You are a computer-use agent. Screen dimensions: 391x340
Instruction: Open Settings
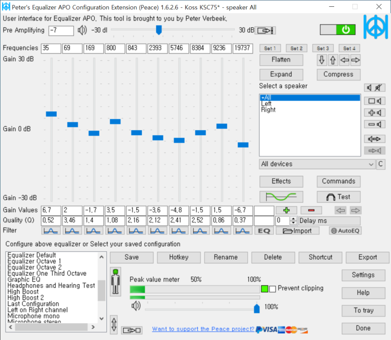(x=363, y=275)
